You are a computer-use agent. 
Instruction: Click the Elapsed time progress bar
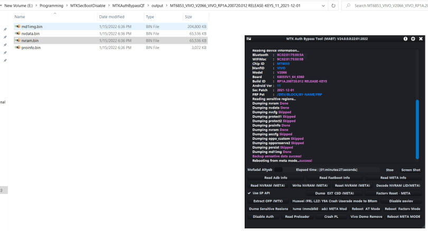pos(326,170)
